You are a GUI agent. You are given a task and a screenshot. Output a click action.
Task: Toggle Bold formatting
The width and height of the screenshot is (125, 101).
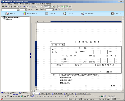click(x=29, y=10)
